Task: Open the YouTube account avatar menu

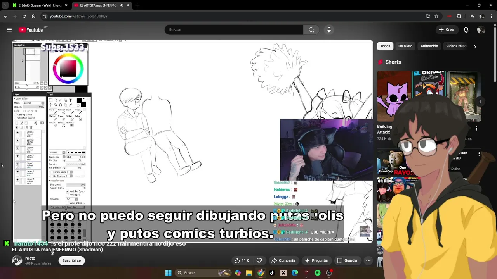Action: pos(481,30)
